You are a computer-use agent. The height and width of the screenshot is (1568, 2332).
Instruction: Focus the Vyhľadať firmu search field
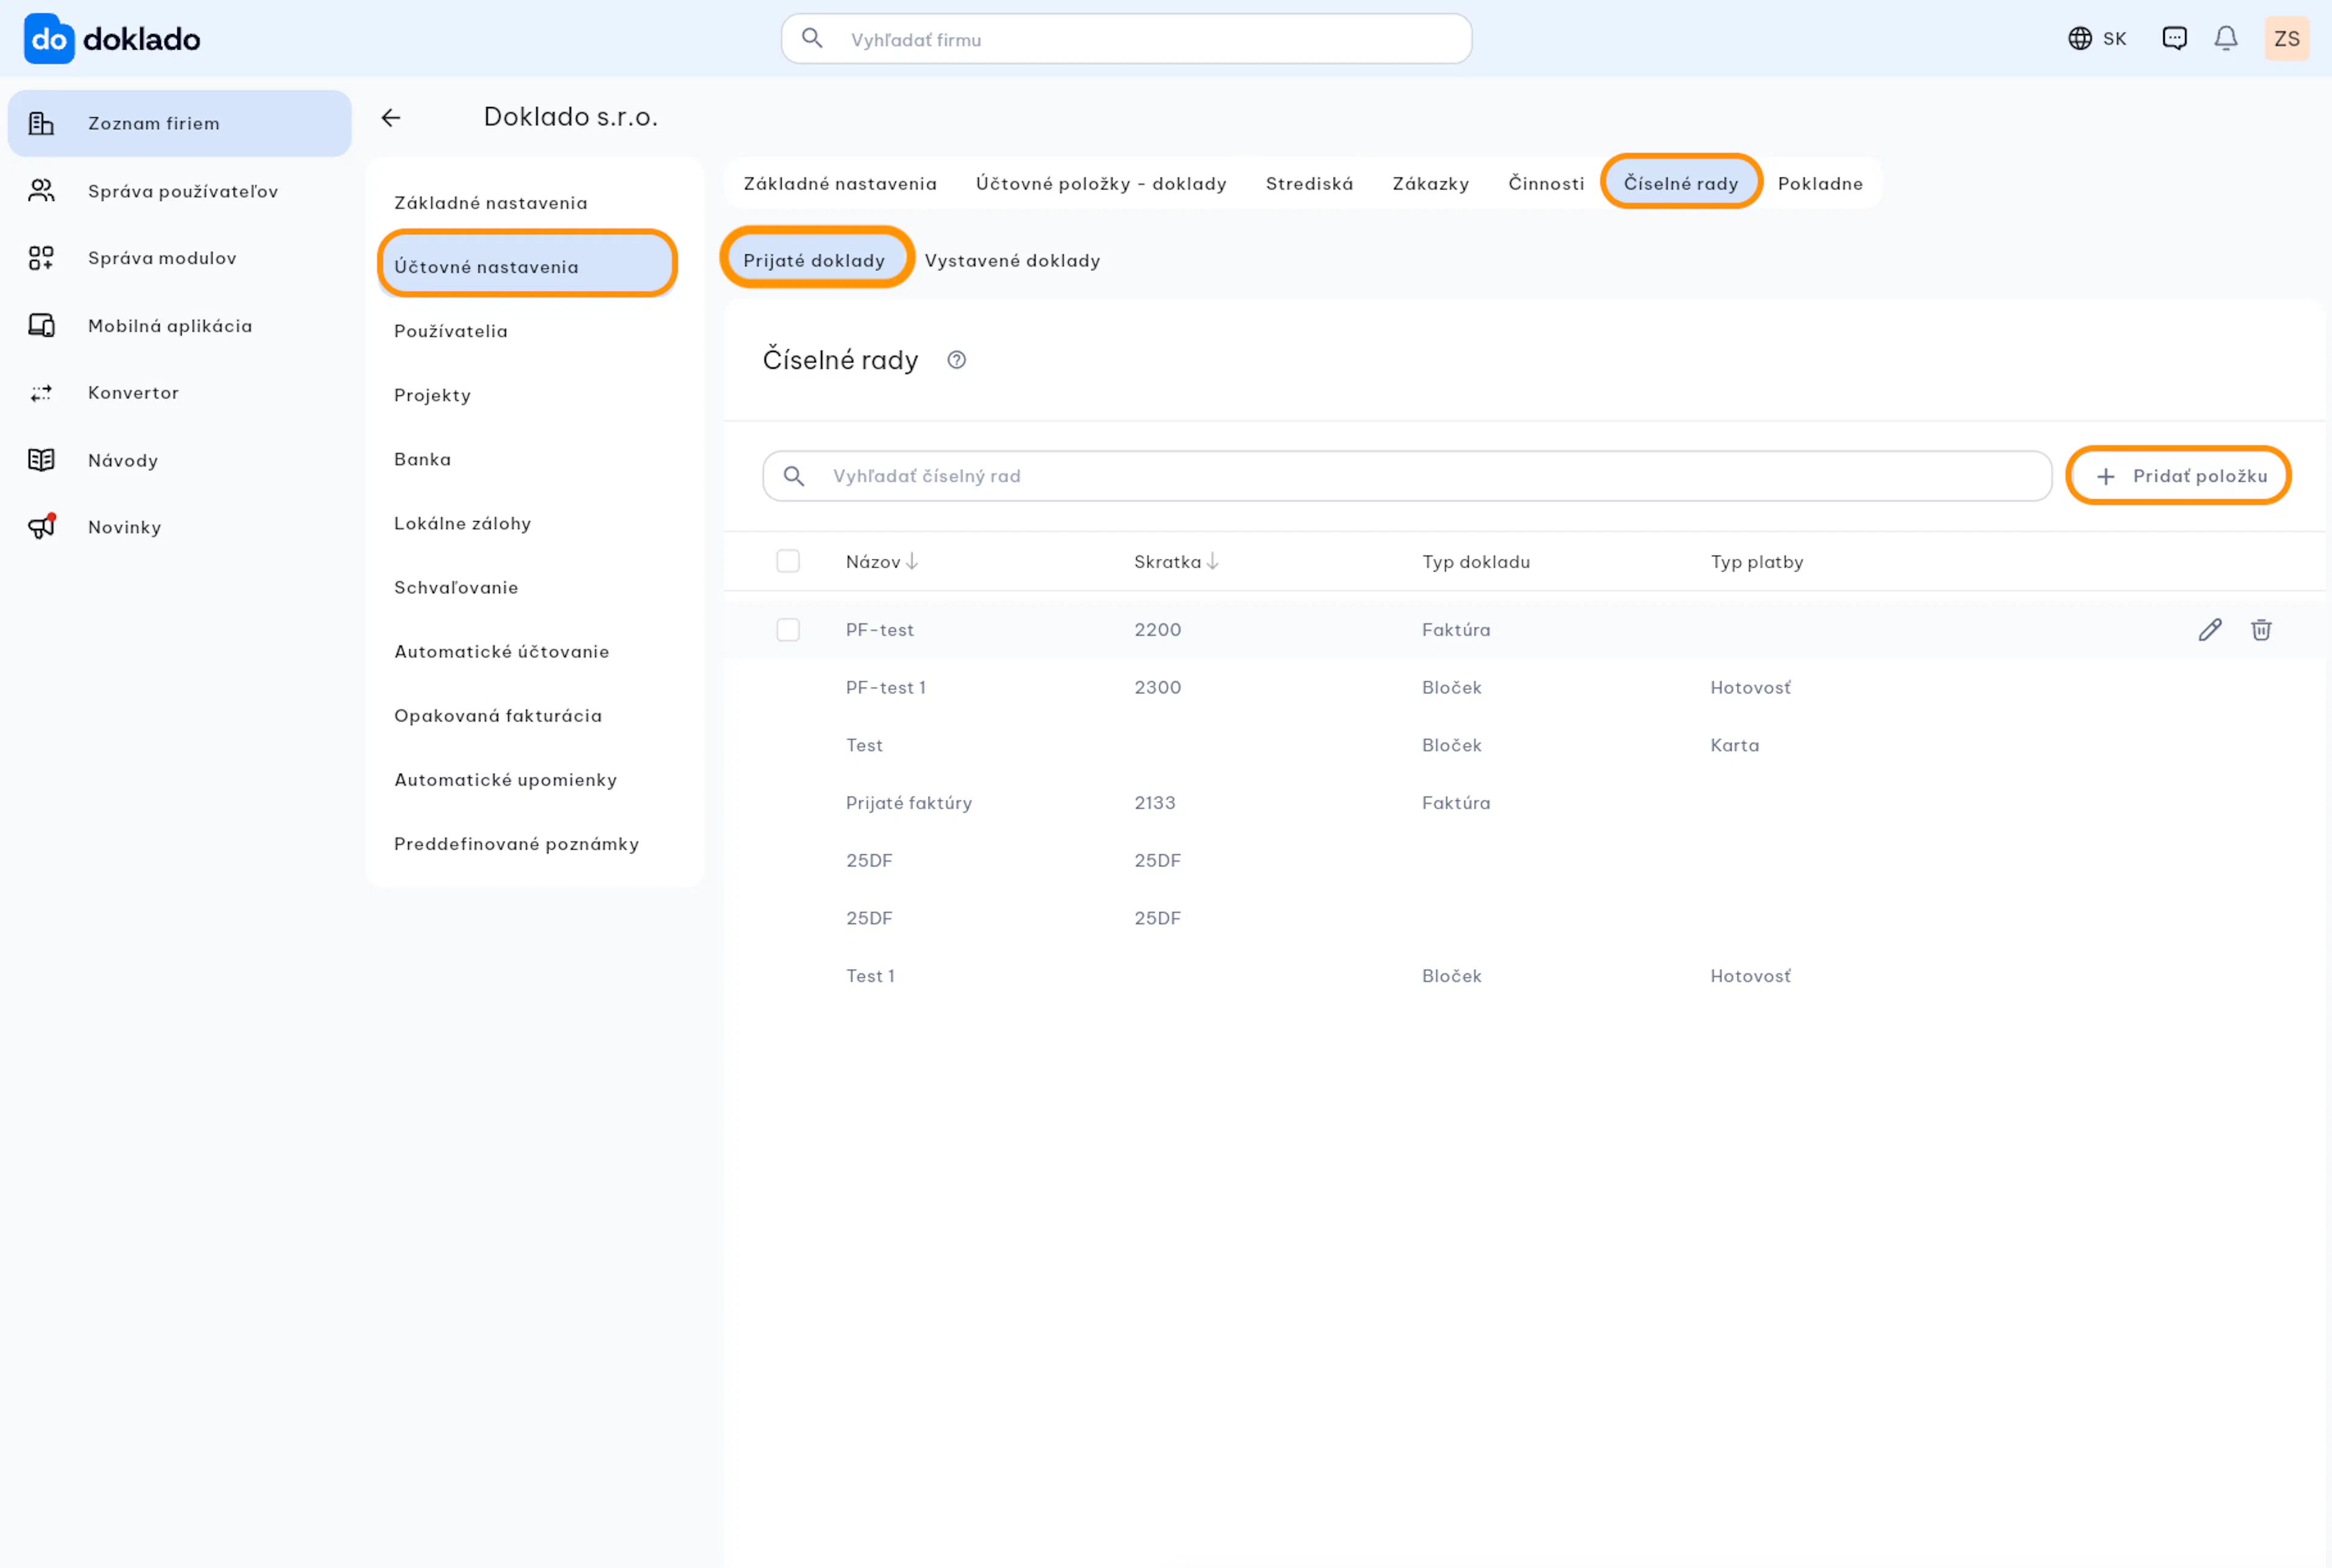point(1126,39)
